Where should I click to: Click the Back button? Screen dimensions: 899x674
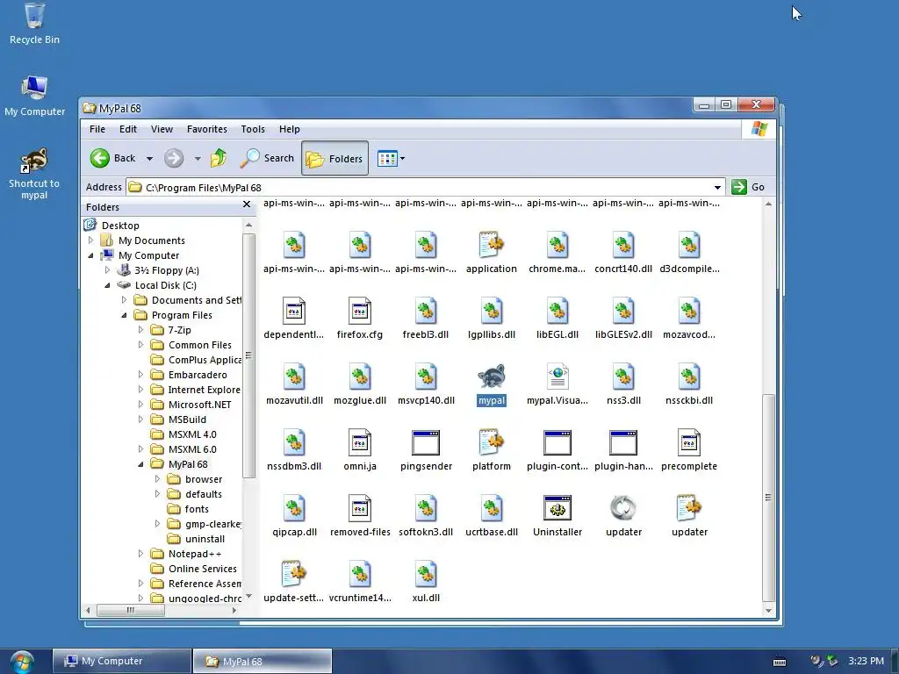click(113, 158)
